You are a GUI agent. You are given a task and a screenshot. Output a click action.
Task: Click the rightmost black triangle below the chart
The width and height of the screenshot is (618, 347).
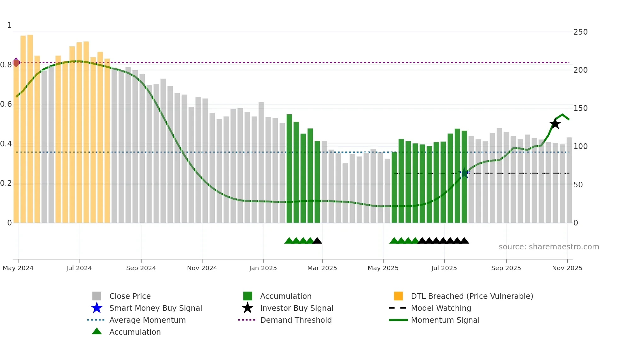pyautogui.click(x=464, y=241)
